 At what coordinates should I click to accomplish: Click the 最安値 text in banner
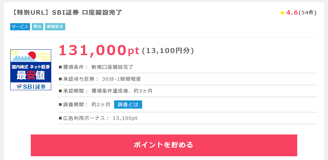(31, 76)
